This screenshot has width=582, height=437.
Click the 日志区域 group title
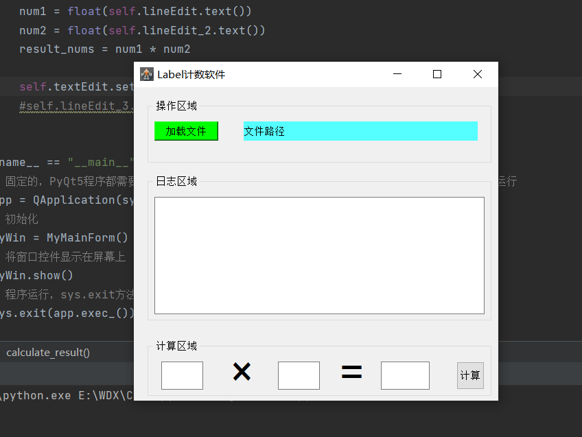coord(176,181)
